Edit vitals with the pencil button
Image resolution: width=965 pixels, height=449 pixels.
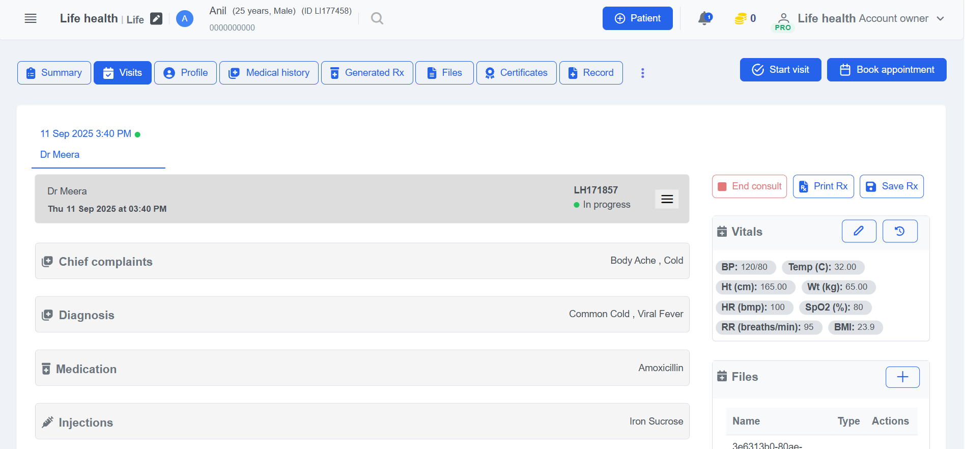(x=859, y=231)
